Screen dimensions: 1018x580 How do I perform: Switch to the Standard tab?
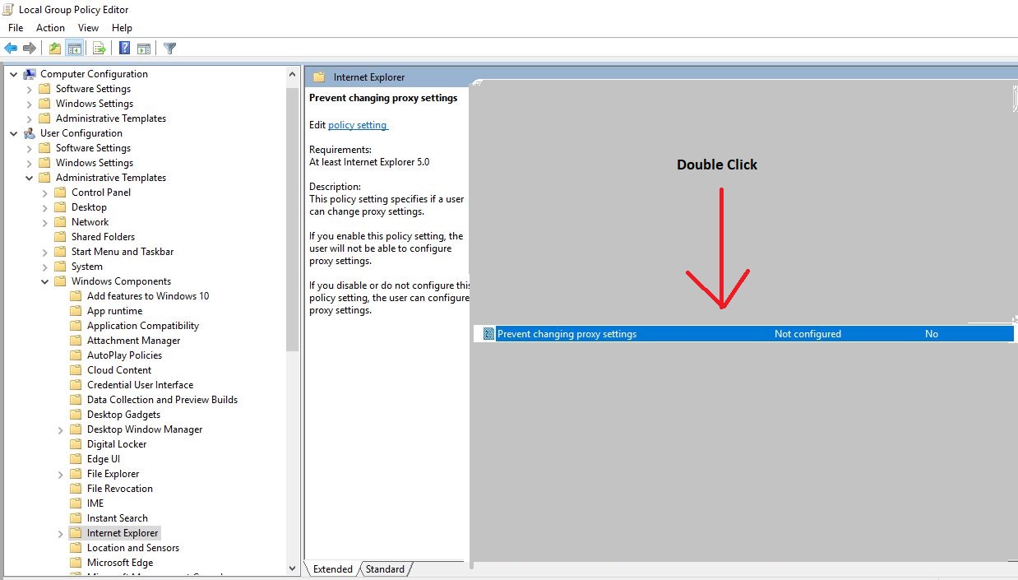(x=385, y=568)
